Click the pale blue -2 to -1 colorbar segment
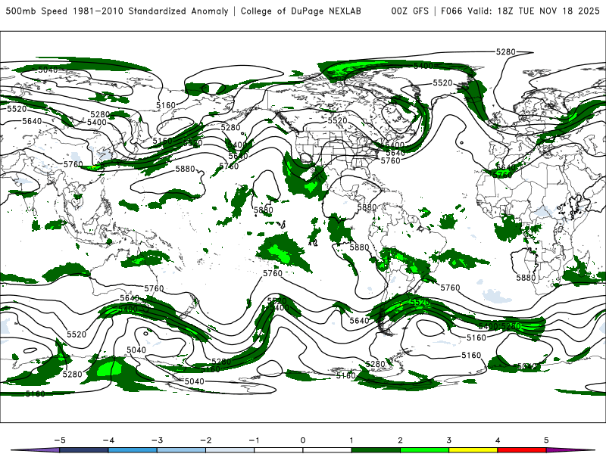The height and width of the screenshot is (454, 606). click(230, 450)
